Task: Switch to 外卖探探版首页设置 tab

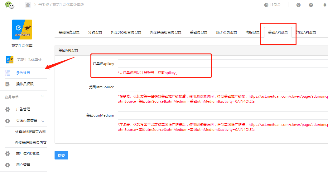Action: 166,32
